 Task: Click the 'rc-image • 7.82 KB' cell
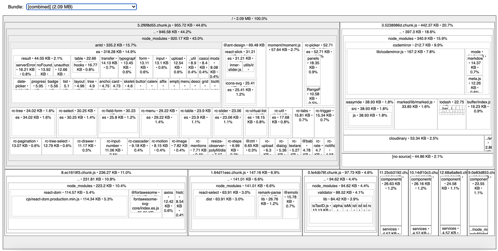pyautogui.click(x=179, y=146)
